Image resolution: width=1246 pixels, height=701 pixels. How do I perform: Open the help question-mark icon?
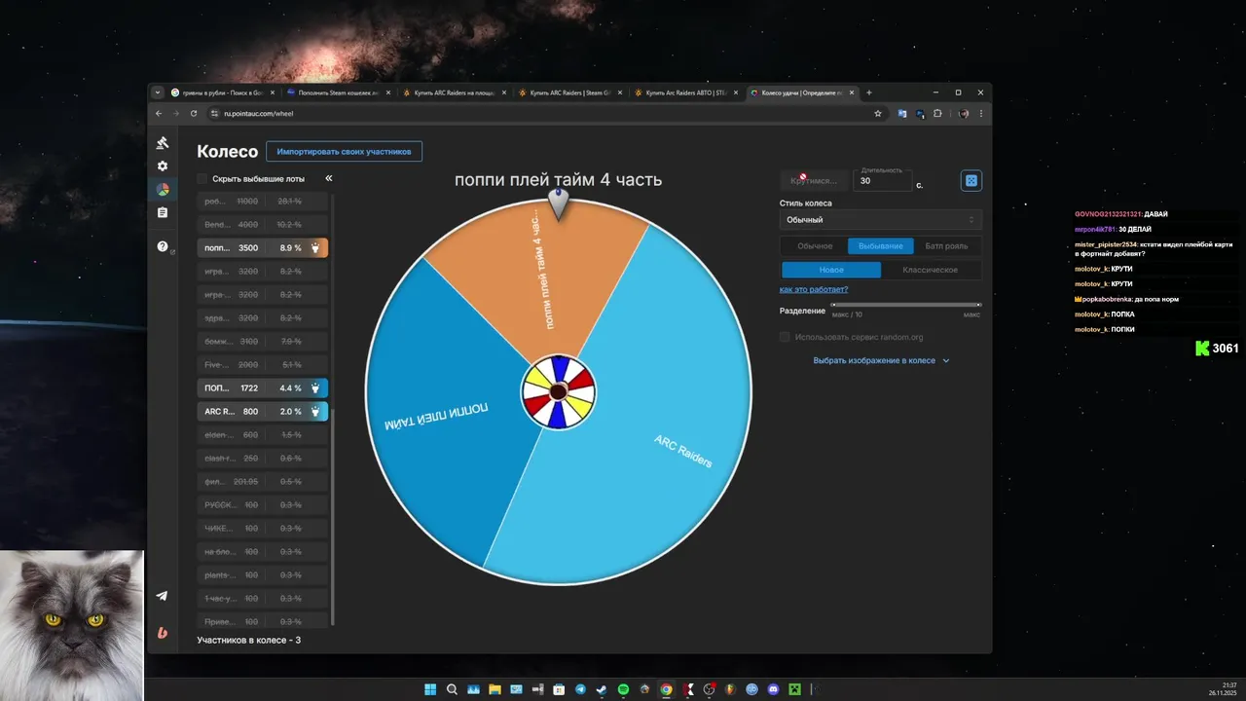click(x=163, y=246)
